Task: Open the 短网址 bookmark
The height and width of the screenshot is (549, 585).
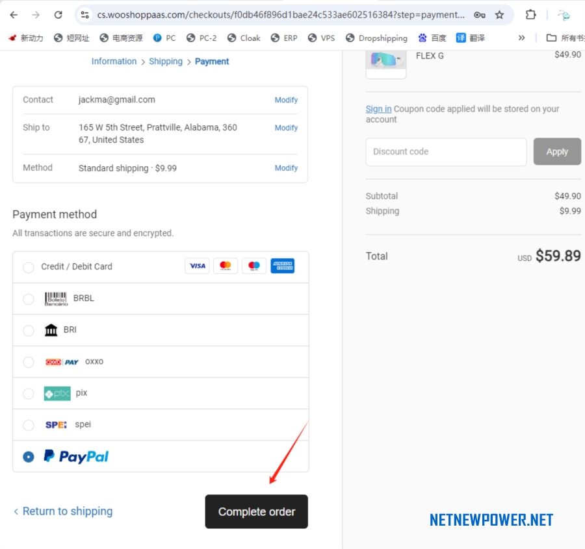Action: (x=71, y=38)
